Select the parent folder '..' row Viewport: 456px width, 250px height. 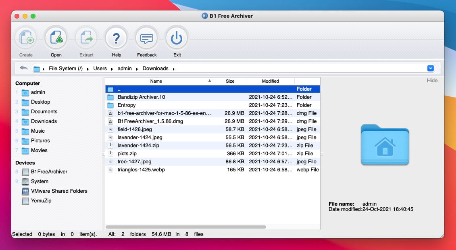pos(212,89)
